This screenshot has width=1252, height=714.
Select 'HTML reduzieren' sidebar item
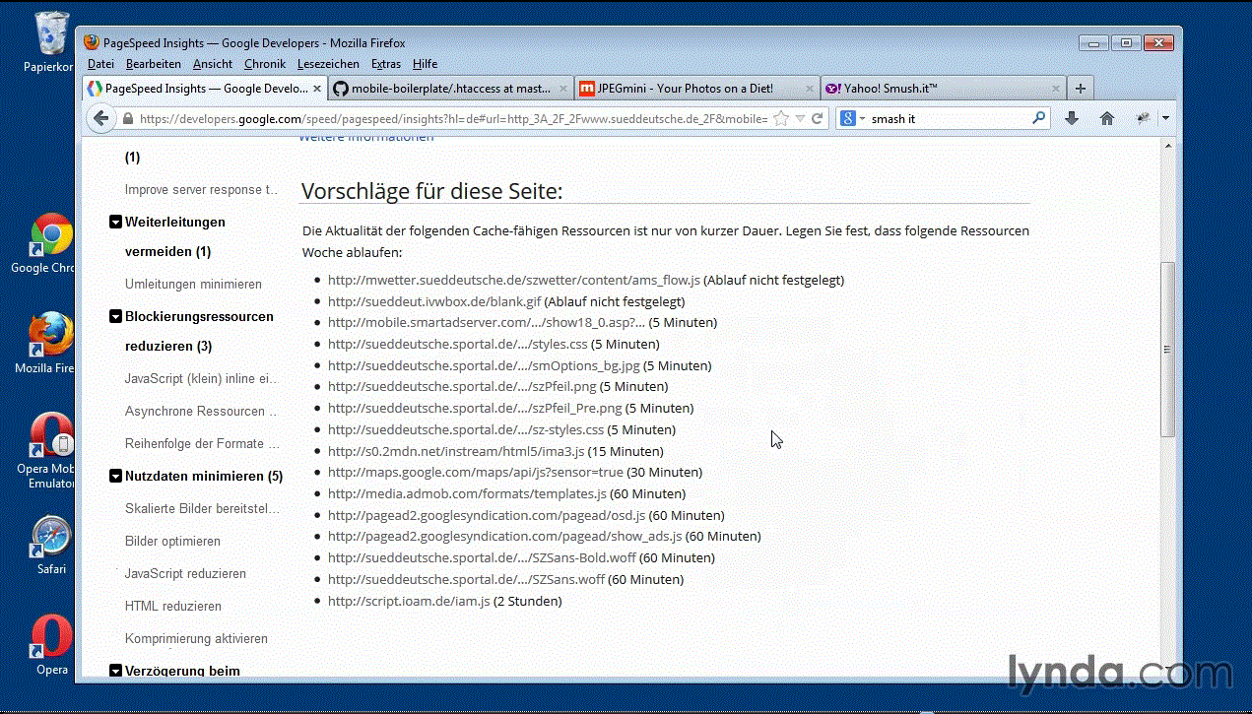[x=173, y=606]
